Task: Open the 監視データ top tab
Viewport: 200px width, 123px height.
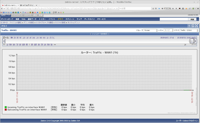Action: [5, 15]
